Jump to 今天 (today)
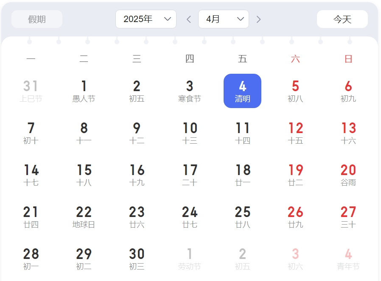Image resolution: width=381 pixels, height=281 pixels. 342,19
